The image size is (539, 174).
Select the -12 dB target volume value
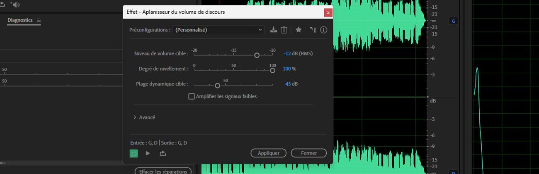click(x=287, y=54)
